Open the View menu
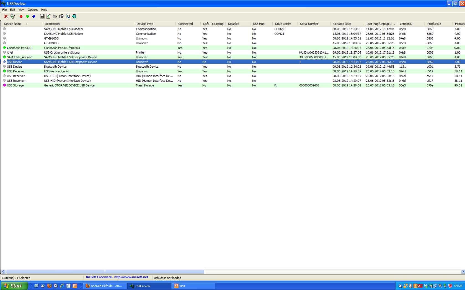This screenshot has width=465, height=290. point(21,10)
